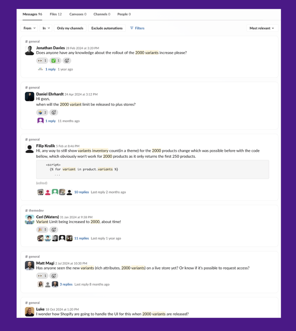Image resolution: width=296 pixels, height=331 pixels.
Task: Toggle the green checkmark reaction
Action: click(x=55, y=61)
